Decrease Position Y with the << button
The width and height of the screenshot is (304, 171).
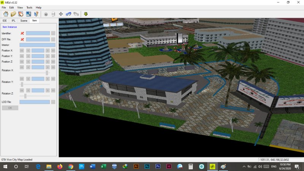[x=22, y=56]
